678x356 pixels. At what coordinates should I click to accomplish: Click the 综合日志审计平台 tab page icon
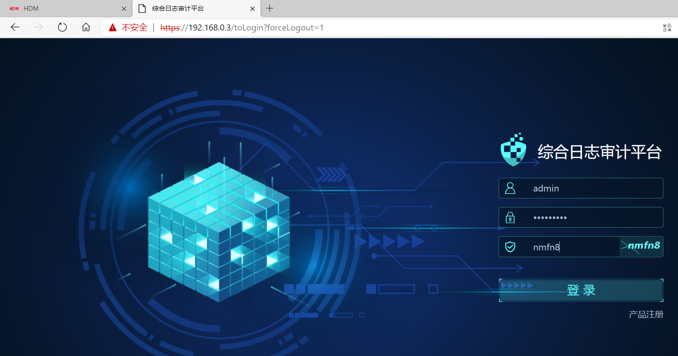click(142, 9)
